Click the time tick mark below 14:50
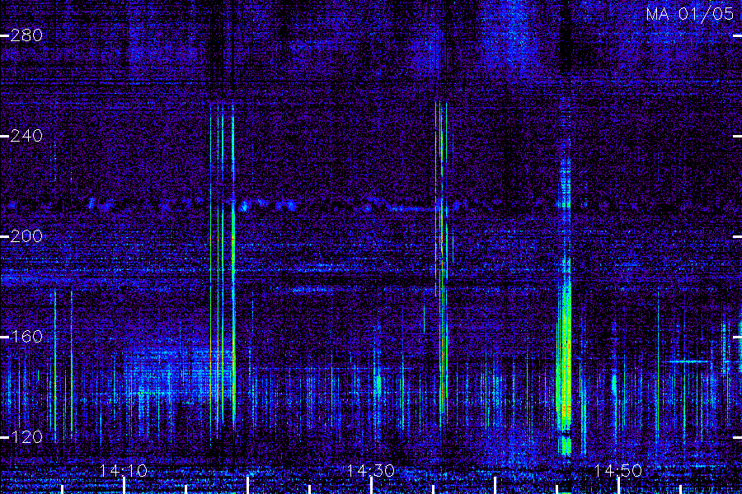 [619, 486]
